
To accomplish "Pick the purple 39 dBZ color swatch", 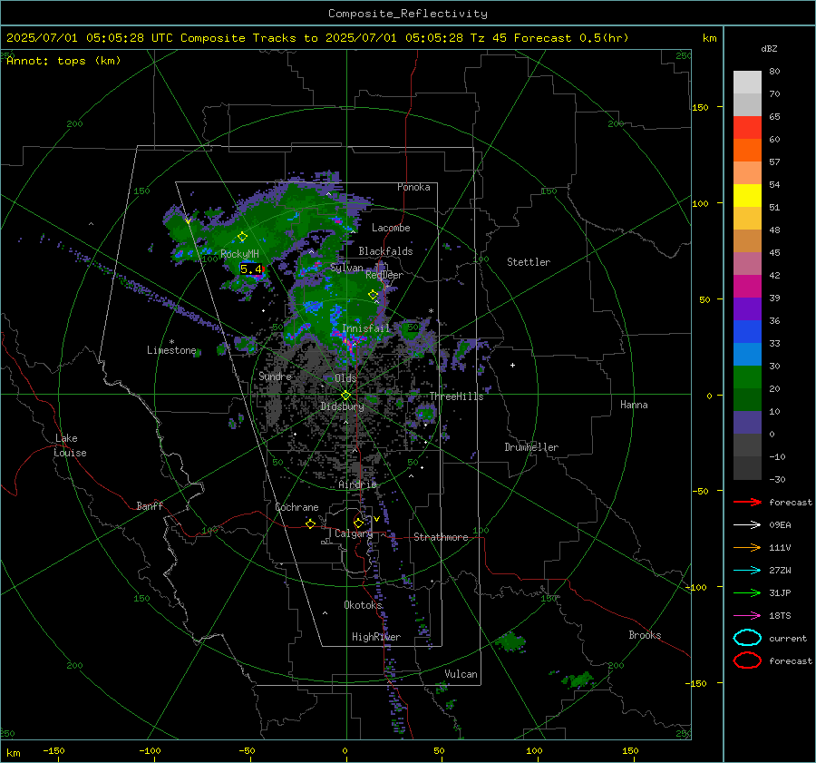I will tap(747, 308).
